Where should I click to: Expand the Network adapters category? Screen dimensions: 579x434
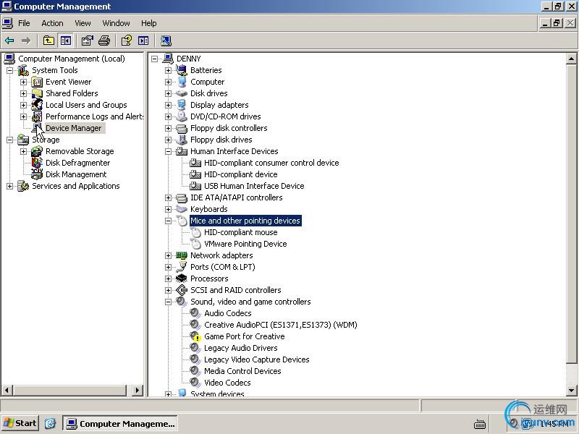coord(169,255)
